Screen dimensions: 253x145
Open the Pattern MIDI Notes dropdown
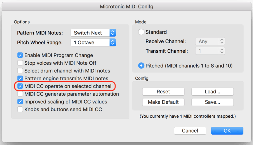[93, 33]
